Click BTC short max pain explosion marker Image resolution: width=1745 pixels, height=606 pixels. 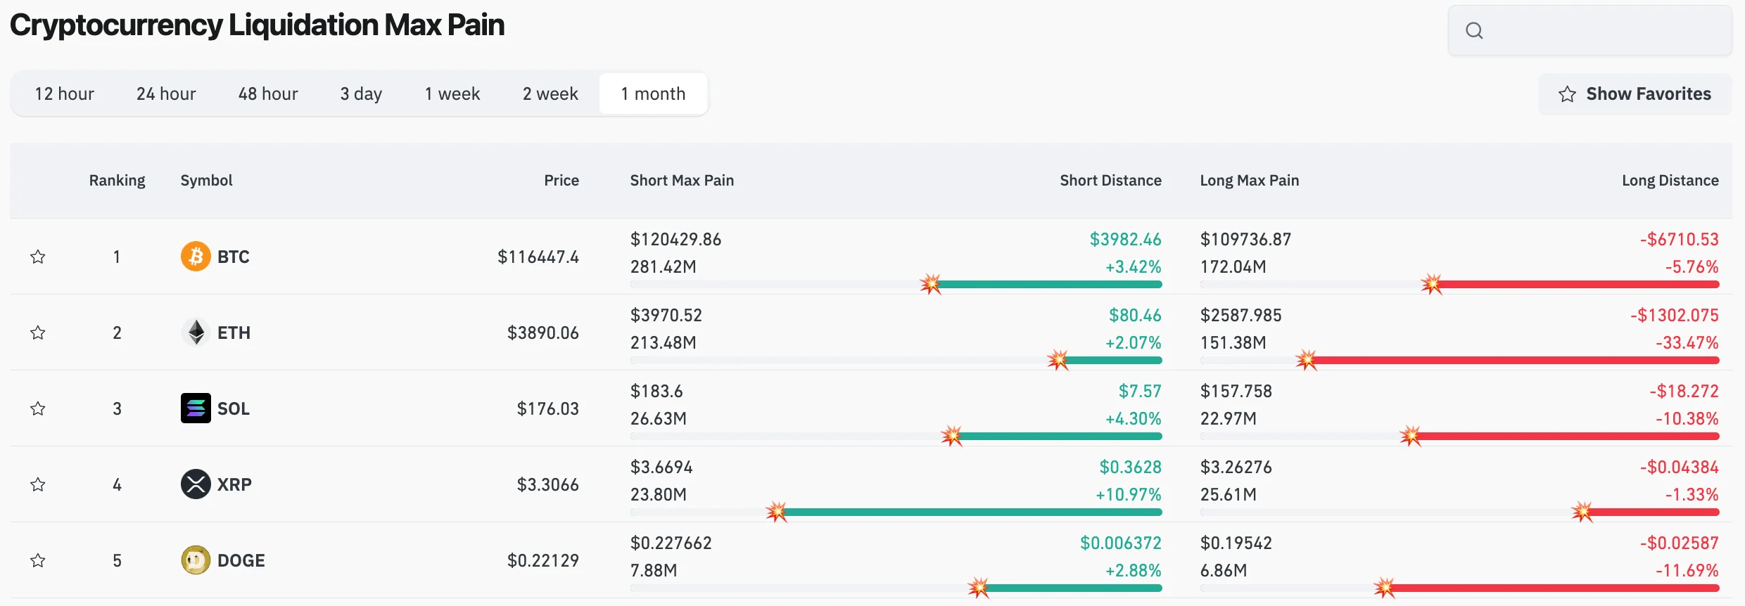(930, 284)
